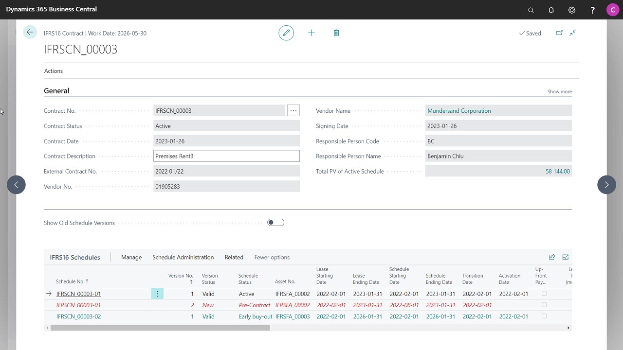This screenshot has width=623, height=350.
Task: Open schedule IFRSCN_00003-01 Active link
Action: pyautogui.click(x=78, y=294)
